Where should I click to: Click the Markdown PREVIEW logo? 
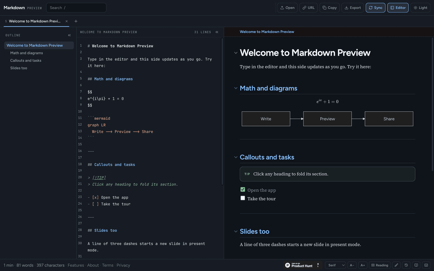pos(23,8)
